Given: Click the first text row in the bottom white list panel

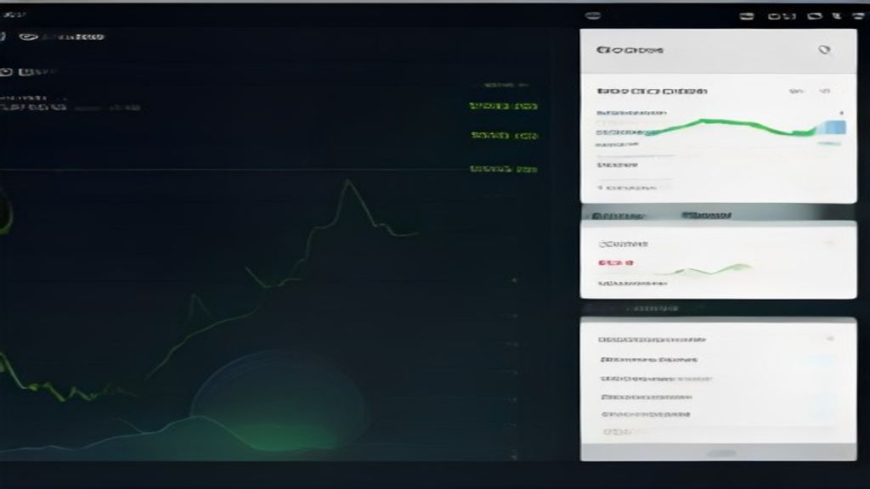Looking at the screenshot, I should 652,340.
